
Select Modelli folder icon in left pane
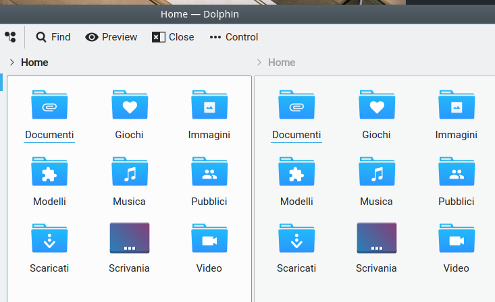click(x=49, y=172)
